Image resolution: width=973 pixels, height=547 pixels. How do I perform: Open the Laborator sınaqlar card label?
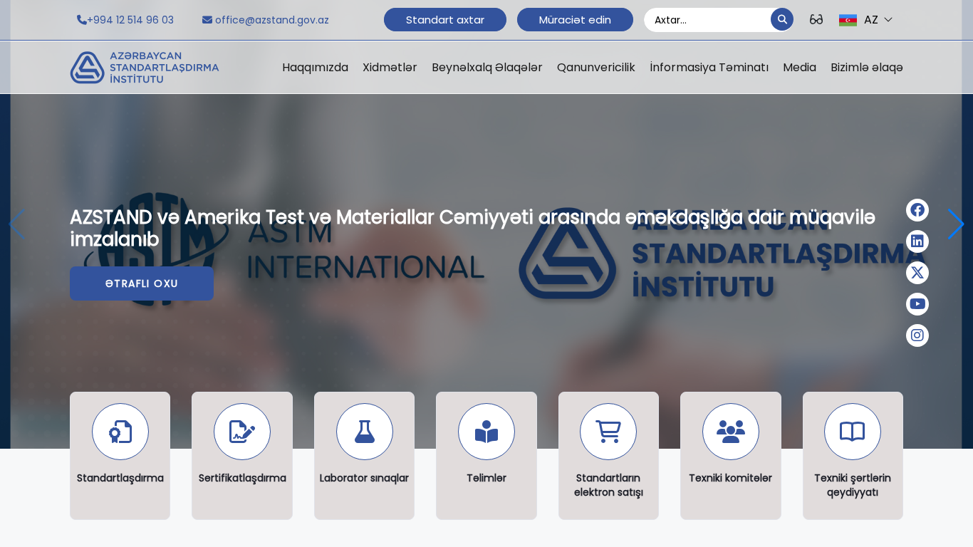point(365,478)
